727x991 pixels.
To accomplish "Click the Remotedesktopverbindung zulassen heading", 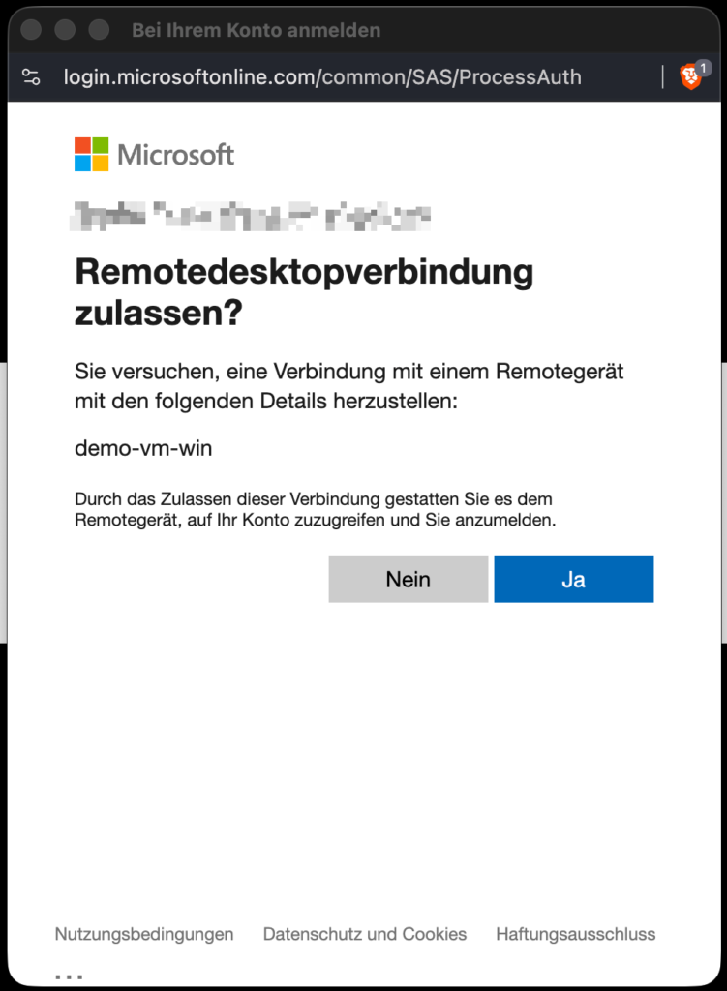I will point(304,292).
